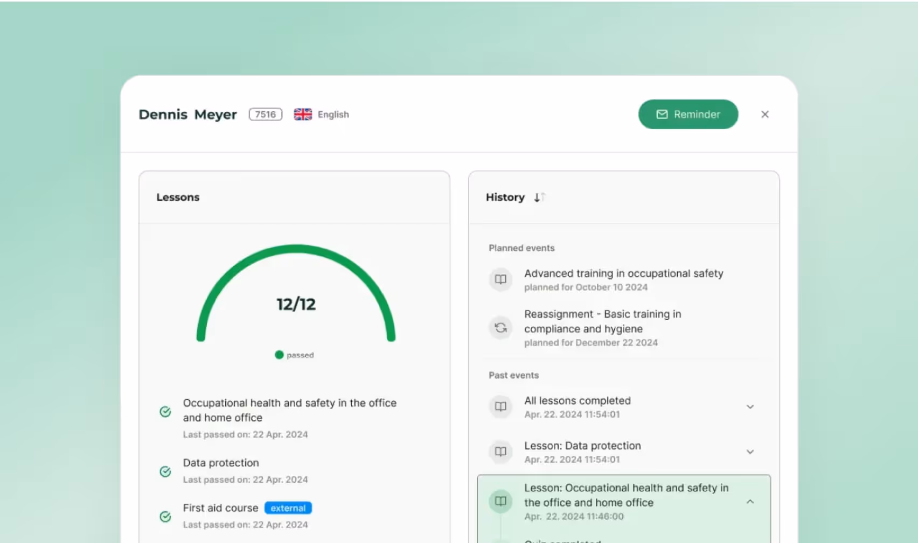Open the book icon for Advanced training event

pos(500,279)
